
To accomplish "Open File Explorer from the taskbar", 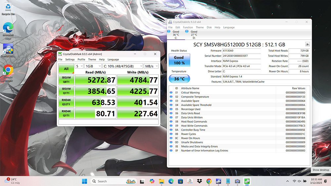I will click(x=162, y=181).
